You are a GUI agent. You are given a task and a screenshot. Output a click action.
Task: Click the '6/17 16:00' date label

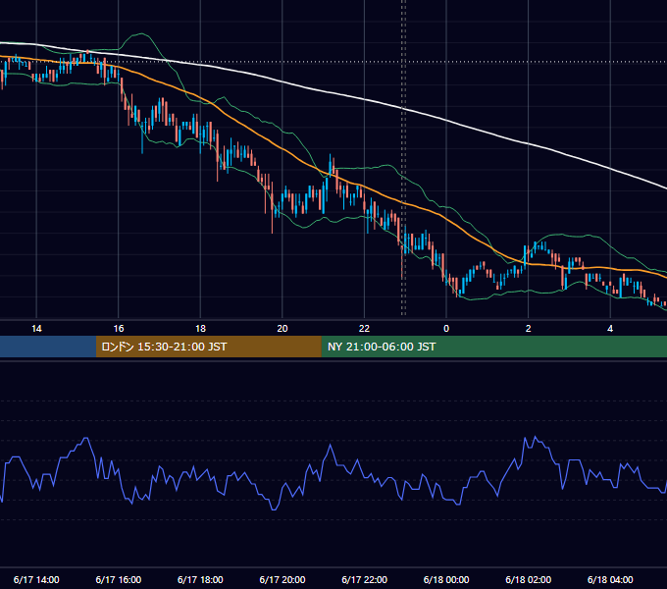(x=119, y=579)
